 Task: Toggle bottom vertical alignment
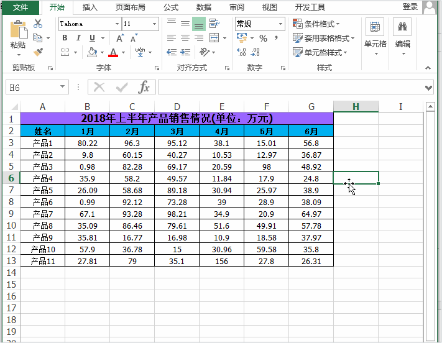(x=199, y=24)
